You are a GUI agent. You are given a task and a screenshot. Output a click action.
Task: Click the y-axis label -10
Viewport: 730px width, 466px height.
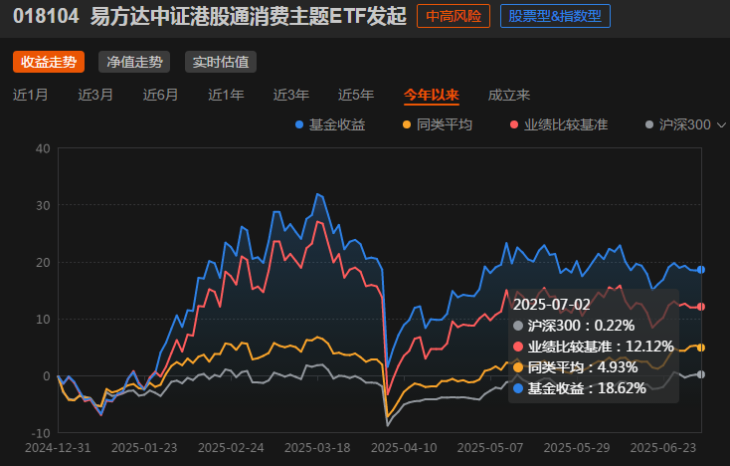coord(41,433)
